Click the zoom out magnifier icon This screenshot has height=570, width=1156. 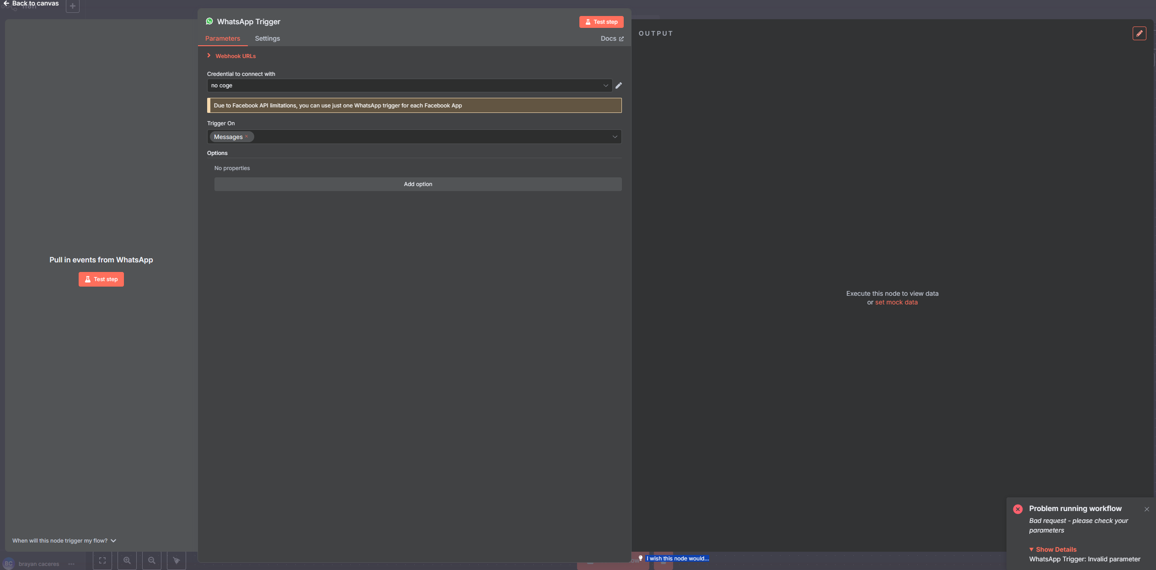[x=152, y=560]
